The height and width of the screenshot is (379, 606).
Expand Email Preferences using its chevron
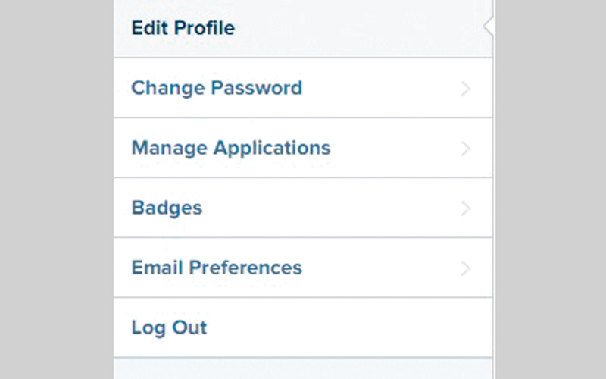466,268
